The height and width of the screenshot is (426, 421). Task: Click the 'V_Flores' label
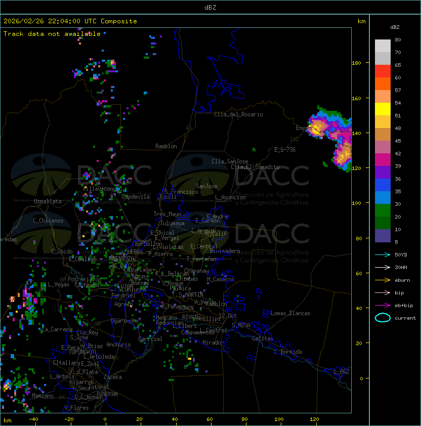coord(76,407)
